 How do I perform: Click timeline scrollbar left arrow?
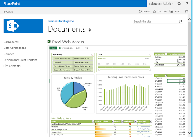(99, 70)
